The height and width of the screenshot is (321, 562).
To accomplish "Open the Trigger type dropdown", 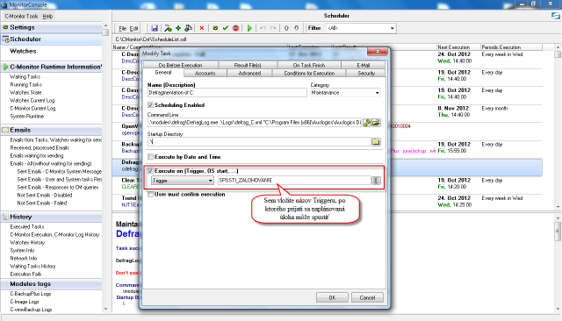I will (x=183, y=181).
